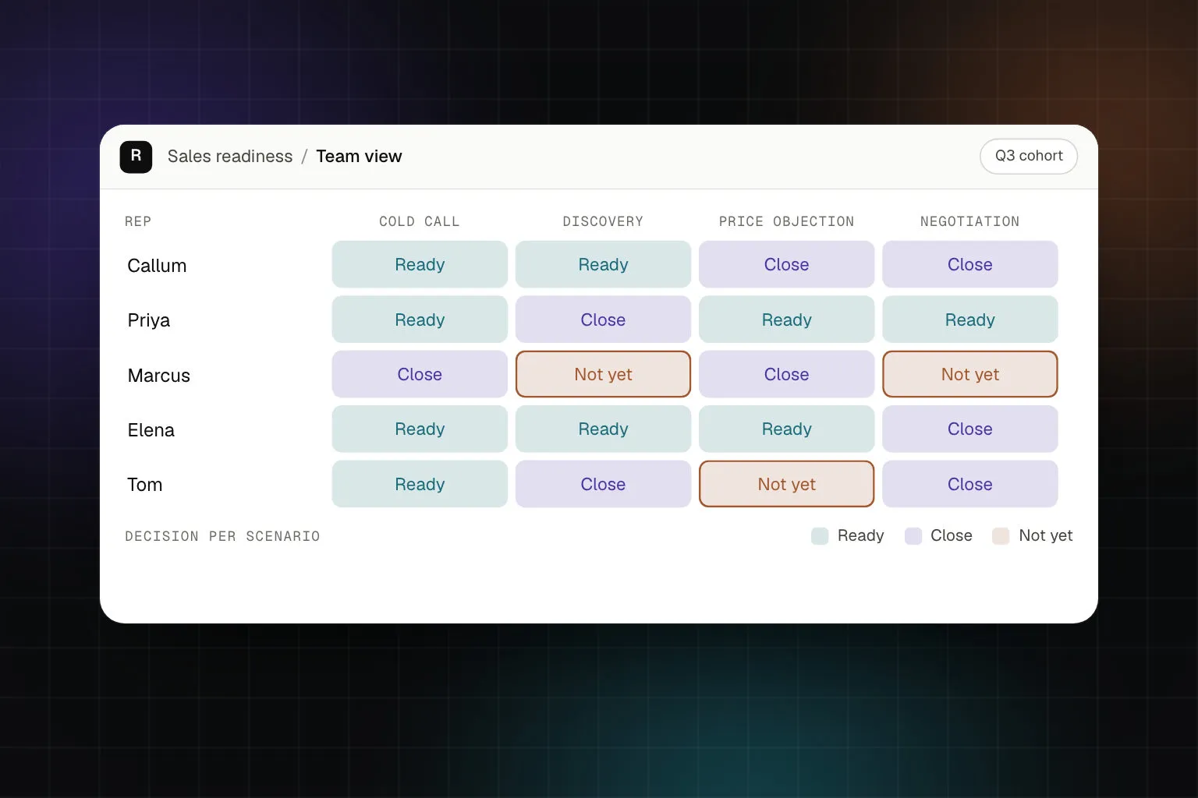Open Tom's Discovery Close cell
Image resolution: width=1198 pixels, height=798 pixels.
[x=603, y=484]
